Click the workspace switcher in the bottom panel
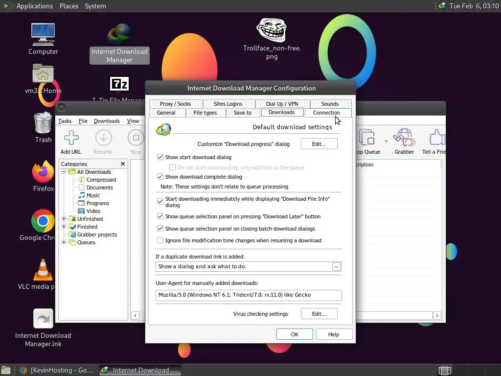This screenshot has height=376, width=501. [445, 371]
